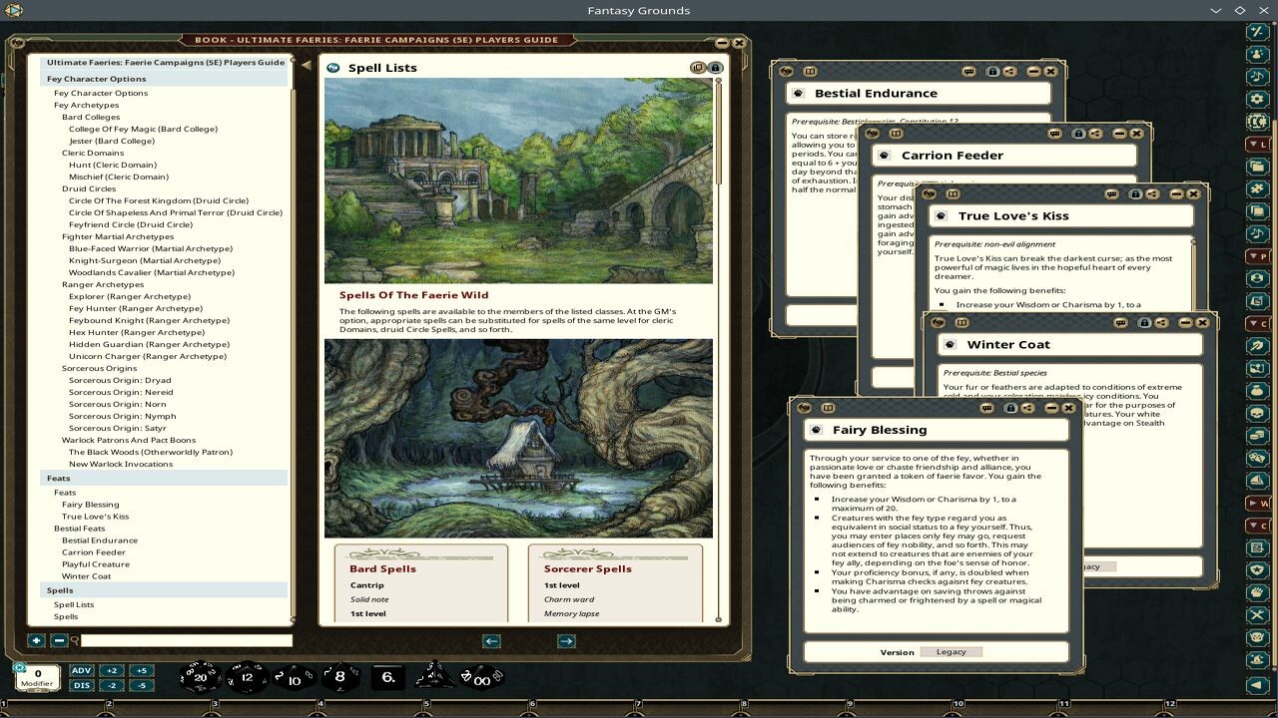Open chat bubble icon on Carrion Feeder window

1055,134
